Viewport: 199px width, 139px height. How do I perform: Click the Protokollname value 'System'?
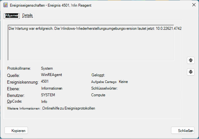pos(47,68)
